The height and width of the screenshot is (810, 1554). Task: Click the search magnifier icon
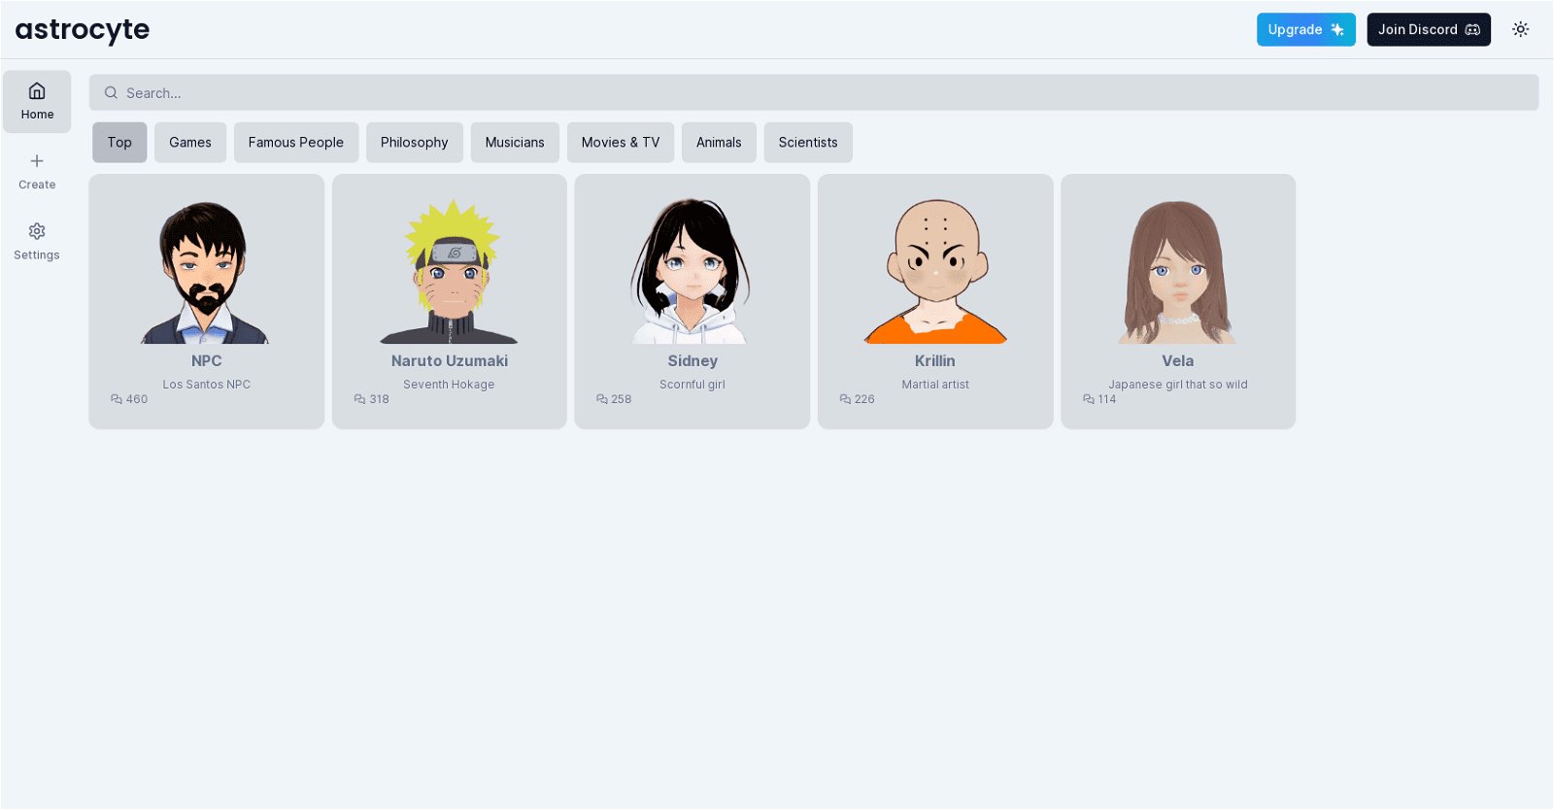click(x=111, y=93)
